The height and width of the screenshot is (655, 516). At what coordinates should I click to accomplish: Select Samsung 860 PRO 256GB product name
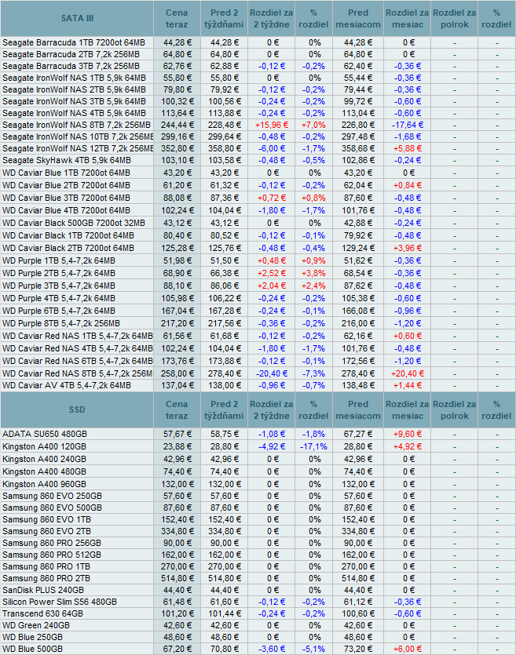[51, 543]
